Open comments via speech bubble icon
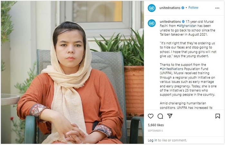The image size is (225, 145). pos(160,116)
